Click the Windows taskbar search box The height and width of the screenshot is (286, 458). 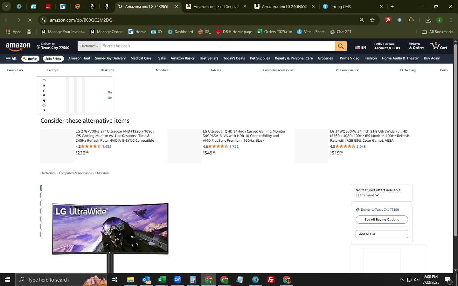click(x=61, y=280)
